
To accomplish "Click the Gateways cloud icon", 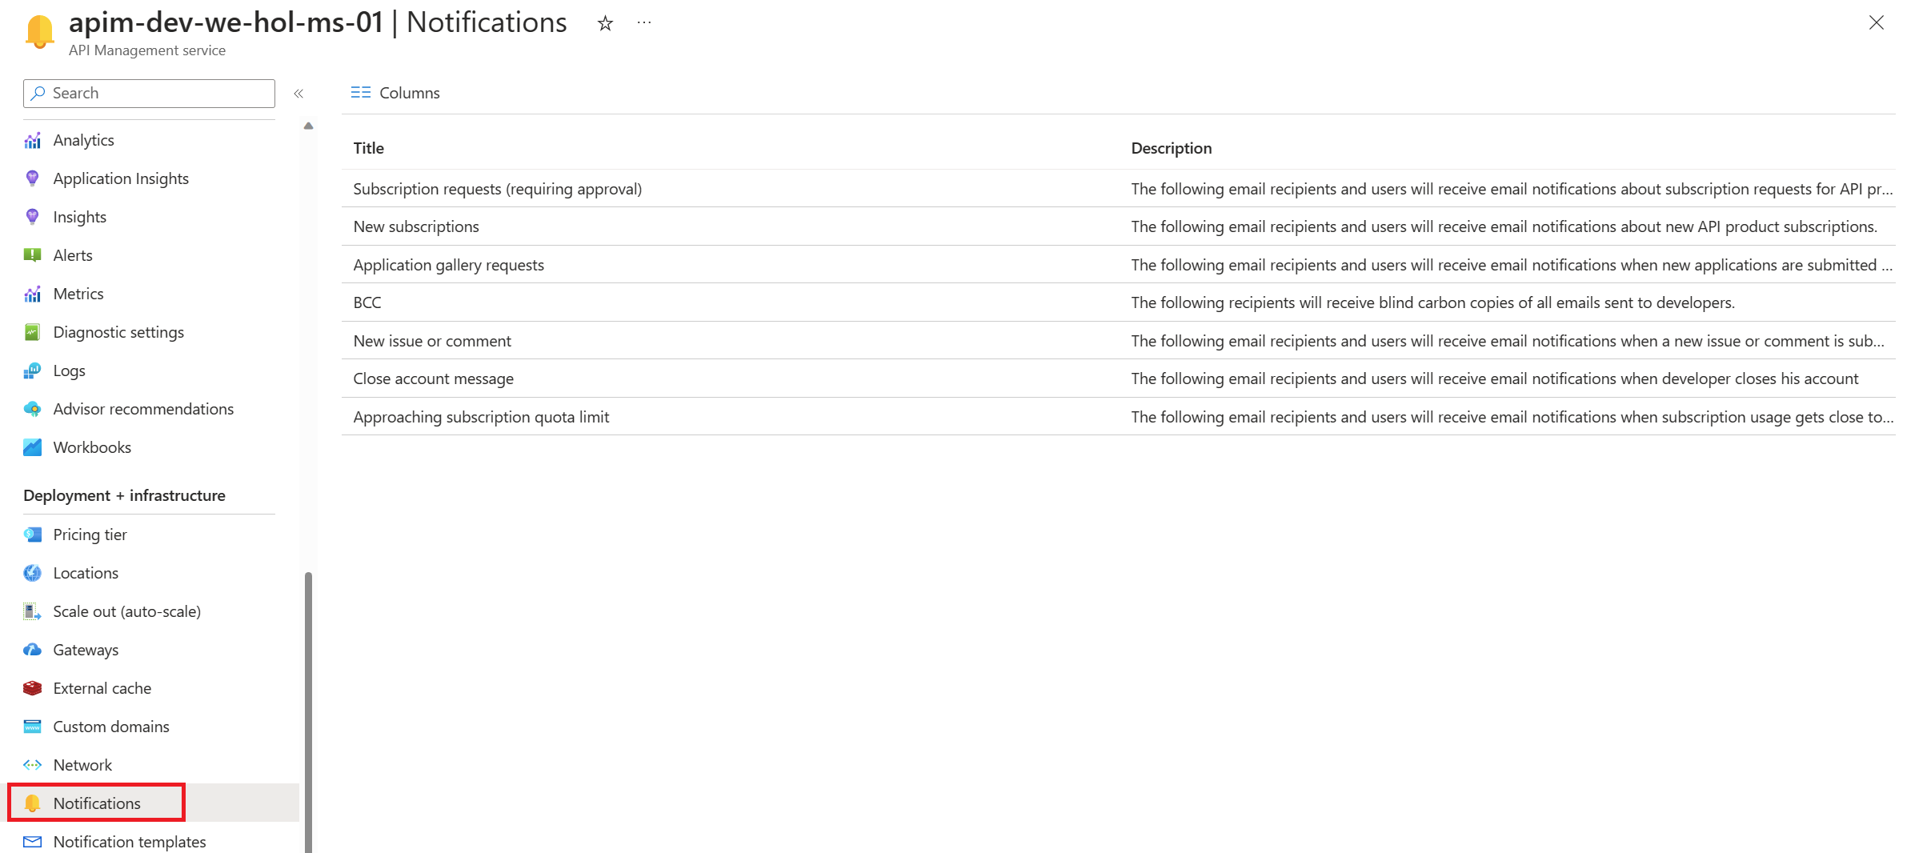I will (32, 650).
